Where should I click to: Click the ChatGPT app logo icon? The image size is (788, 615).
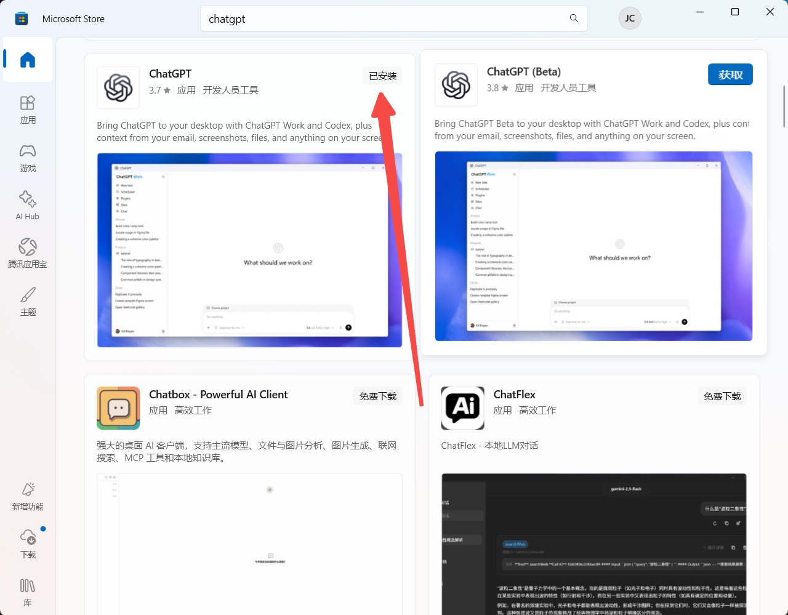(118, 87)
